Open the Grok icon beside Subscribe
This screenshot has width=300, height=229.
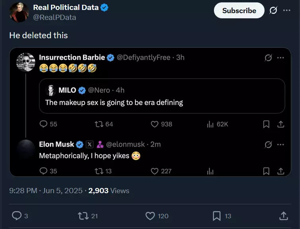click(273, 11)
